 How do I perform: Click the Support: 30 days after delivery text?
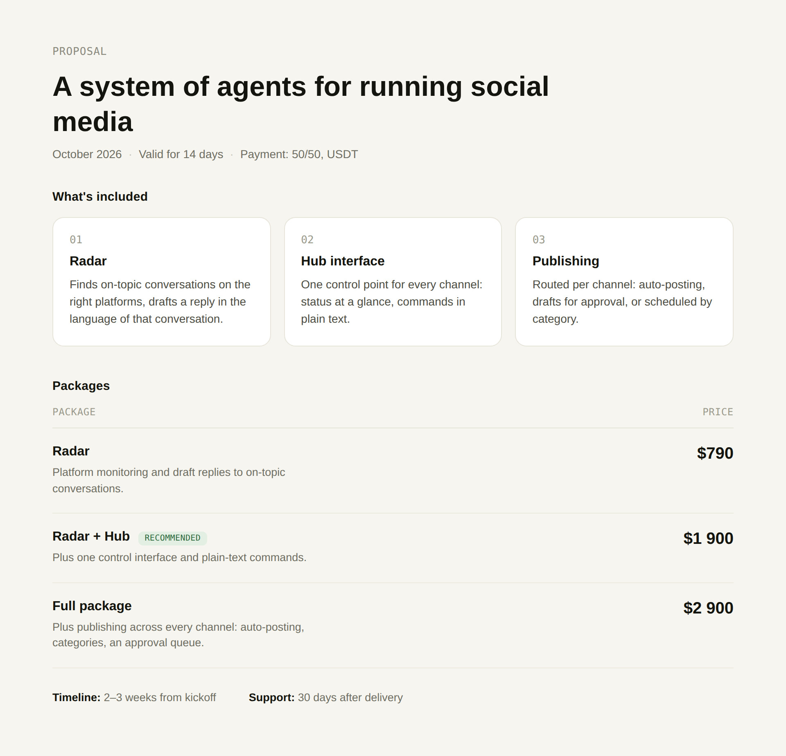click(x=326, y=697)
